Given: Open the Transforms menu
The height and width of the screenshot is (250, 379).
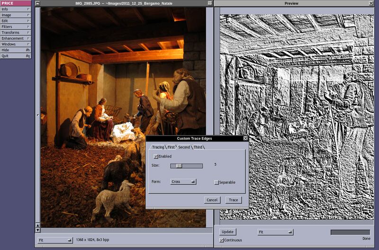Looking at the screenshot, I should [x=16, y=32].
